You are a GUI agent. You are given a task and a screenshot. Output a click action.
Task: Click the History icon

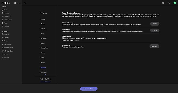click(x=3, y=27)
